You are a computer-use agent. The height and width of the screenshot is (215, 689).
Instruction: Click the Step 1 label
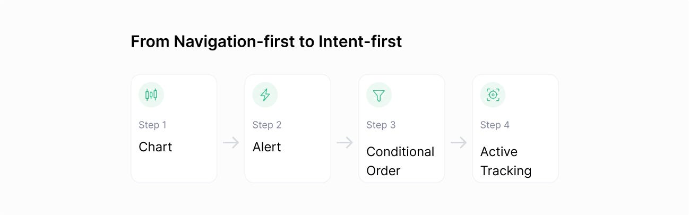[x=152, y=125]
